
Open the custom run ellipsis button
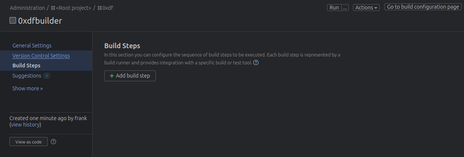(x=345, y=8)
